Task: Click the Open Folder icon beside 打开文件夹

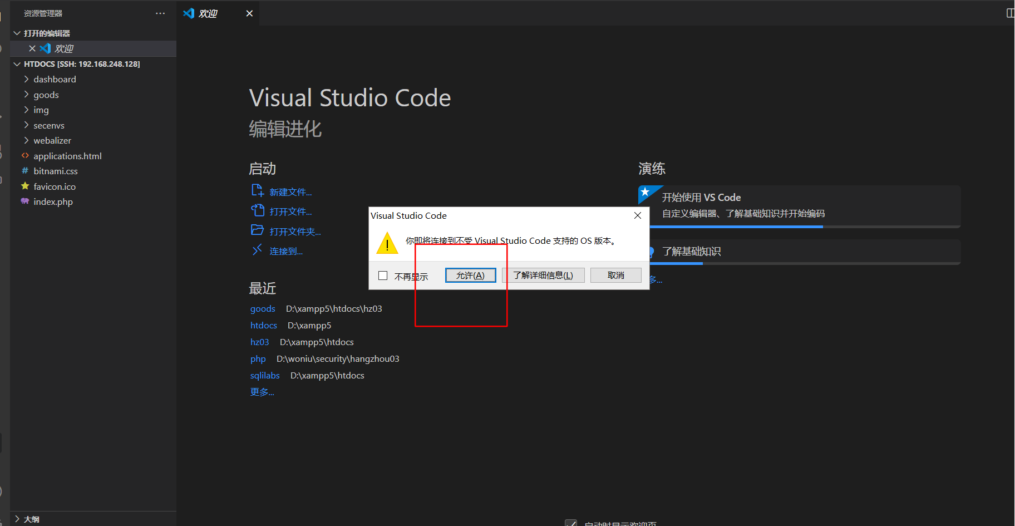Action: coord(257,230)
